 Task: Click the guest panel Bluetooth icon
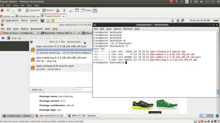point(178,20)
